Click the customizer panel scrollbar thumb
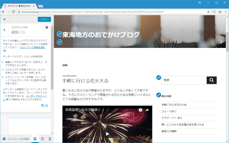This screenshot has height=143, width=229. point(52,58)
